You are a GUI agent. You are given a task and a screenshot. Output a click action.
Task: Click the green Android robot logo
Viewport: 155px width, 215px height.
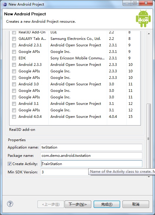pos(143,18)
